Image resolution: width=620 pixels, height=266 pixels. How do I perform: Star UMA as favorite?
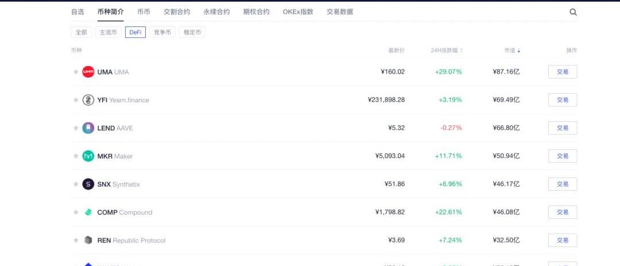click(76, 72)
